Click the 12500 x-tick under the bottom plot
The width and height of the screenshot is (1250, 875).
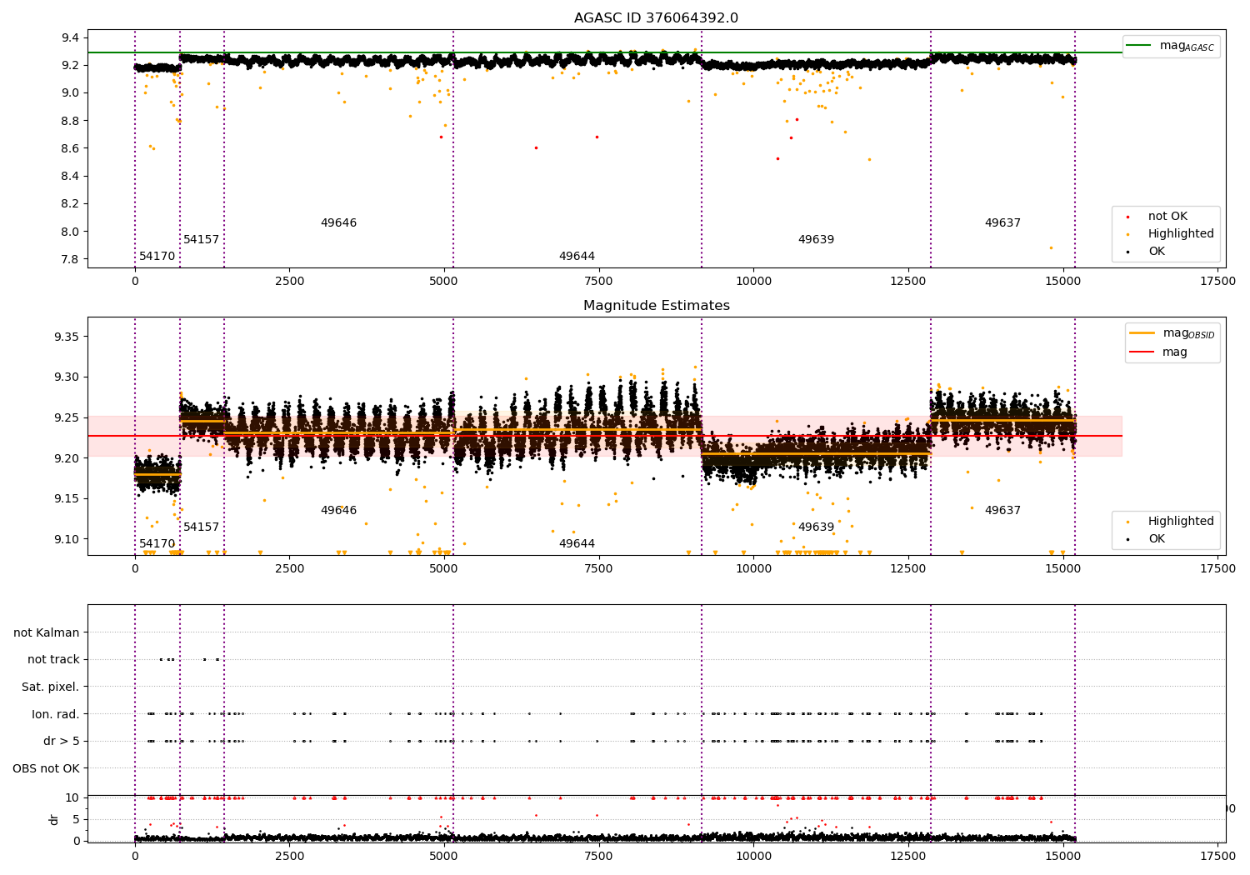tap(907, 855)
